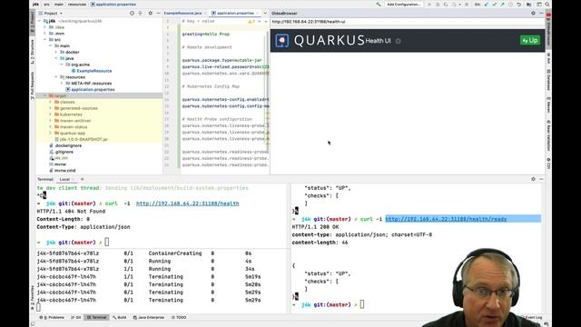Click the Quarkus logo in Health UI

(282, 40)
